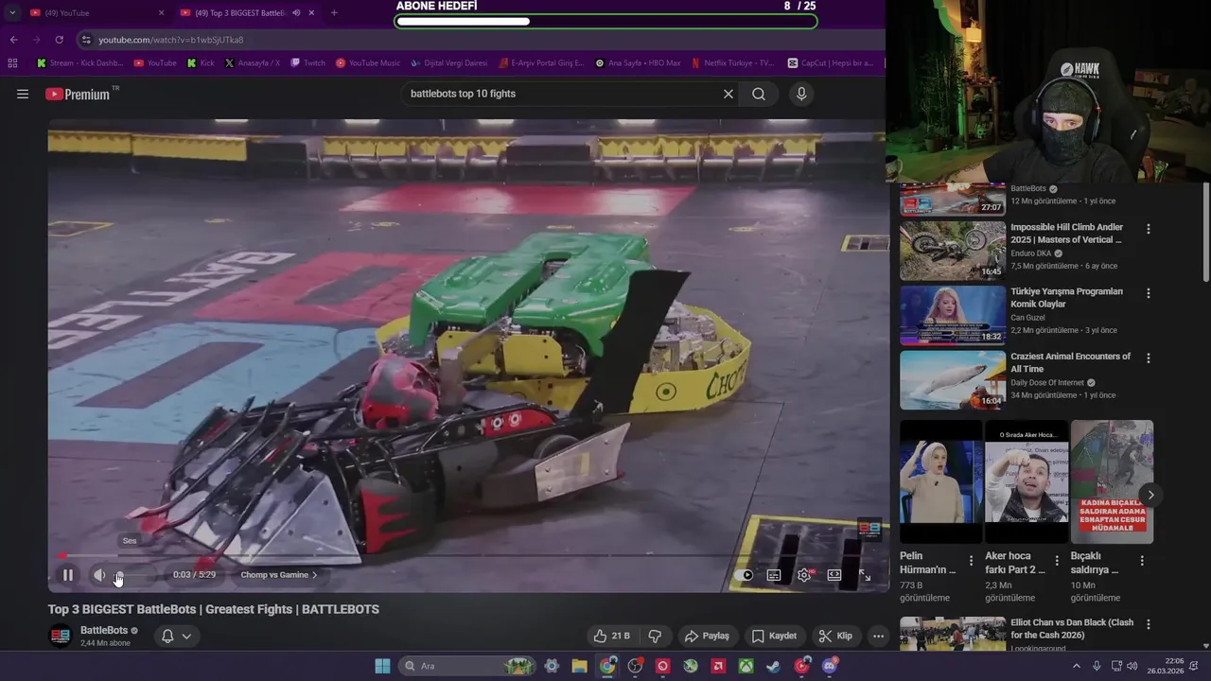Screen dimensions: 1211x681
Task: Mute video with speaker icon
Action: click(99, 575)
